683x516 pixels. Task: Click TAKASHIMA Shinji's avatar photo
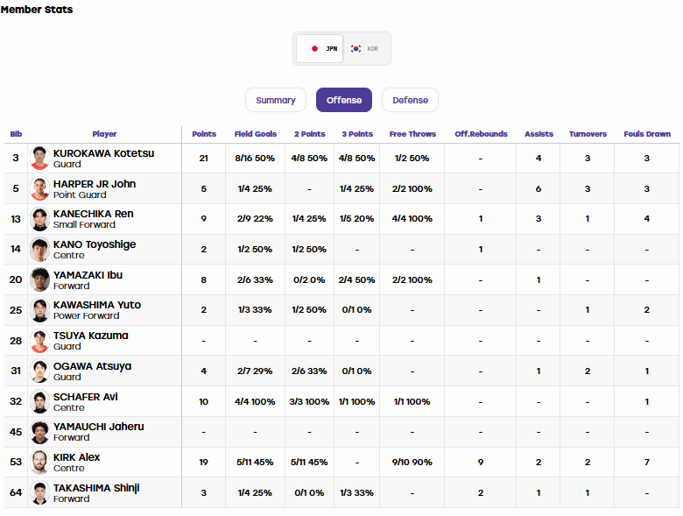point(39,492)
